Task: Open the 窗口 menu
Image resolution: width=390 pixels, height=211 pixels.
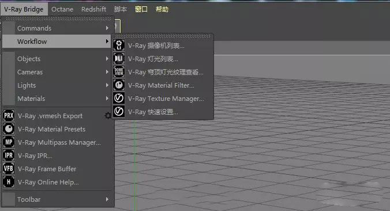Action: pos(141,9)
